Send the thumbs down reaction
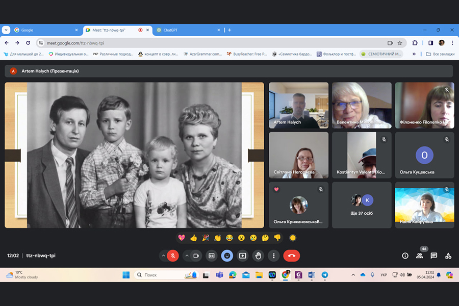 point(277,238)
